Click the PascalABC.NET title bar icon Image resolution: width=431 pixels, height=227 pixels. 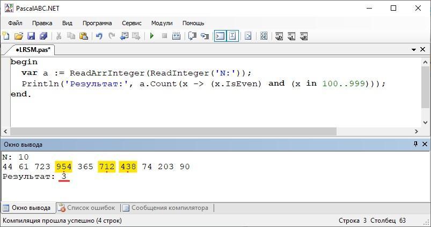point(9,8)
